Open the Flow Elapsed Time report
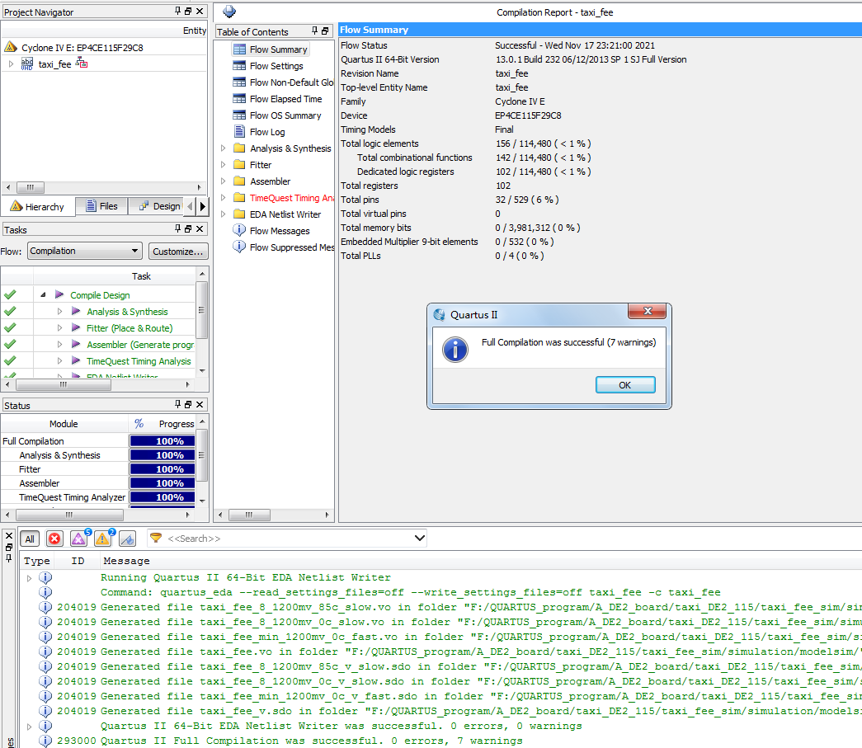The height and width of the screenshot is (748, 862). click(285, 99)
